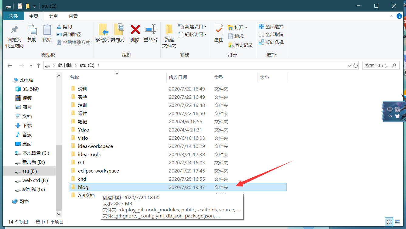Refresh the current folder view
The width and height of the screenshot is (406, 229).
(x=356, y=65)
